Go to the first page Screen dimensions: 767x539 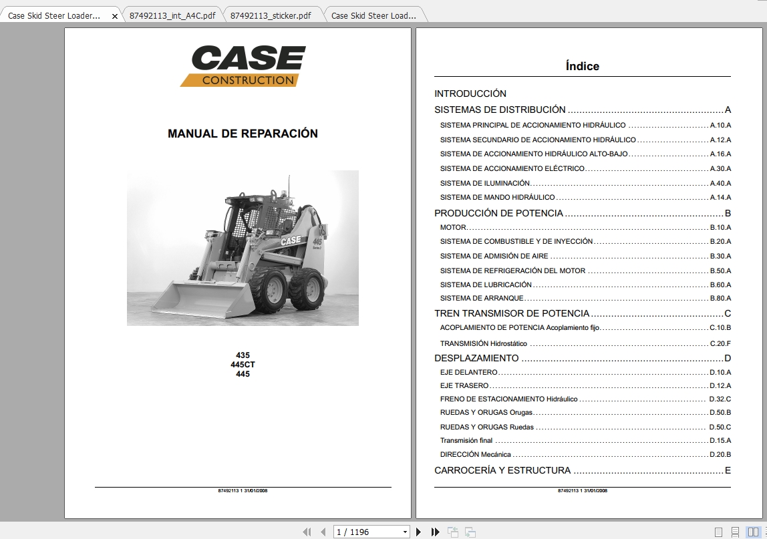pyautogui.click(x=307, y=532)
